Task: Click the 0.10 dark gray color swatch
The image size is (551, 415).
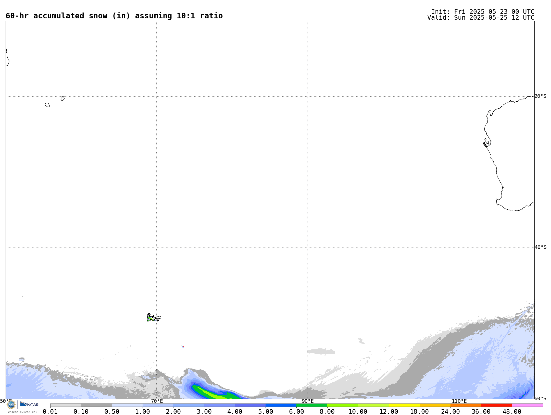Action: [96, 405]
